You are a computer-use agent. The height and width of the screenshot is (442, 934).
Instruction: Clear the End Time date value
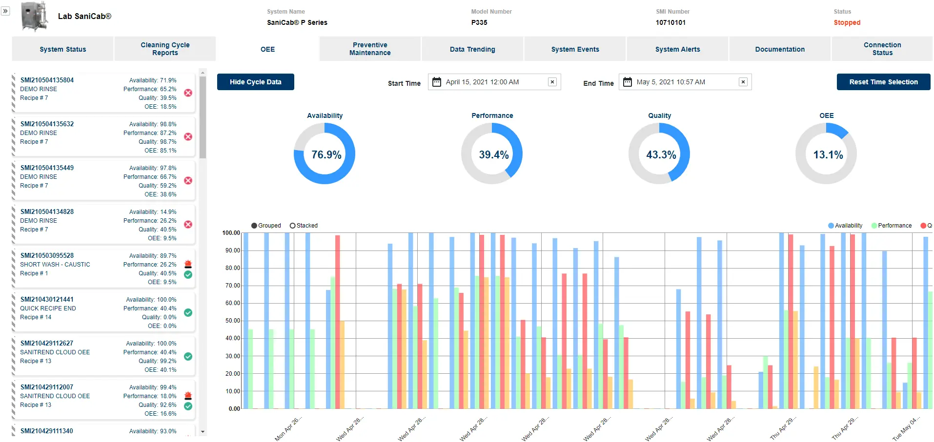[x=743, y=82]
